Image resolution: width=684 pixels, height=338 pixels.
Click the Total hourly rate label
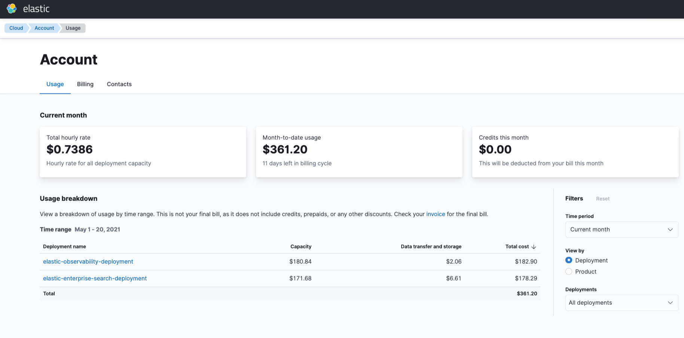point(68,137)
